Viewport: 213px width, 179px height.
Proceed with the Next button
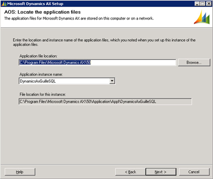(161, 172)
